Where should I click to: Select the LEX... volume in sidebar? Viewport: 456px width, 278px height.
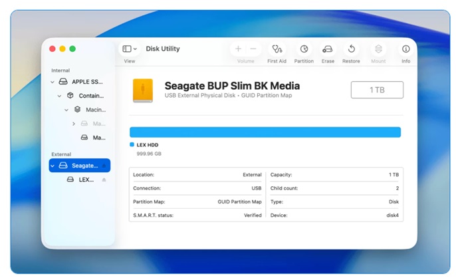[80, 180]
